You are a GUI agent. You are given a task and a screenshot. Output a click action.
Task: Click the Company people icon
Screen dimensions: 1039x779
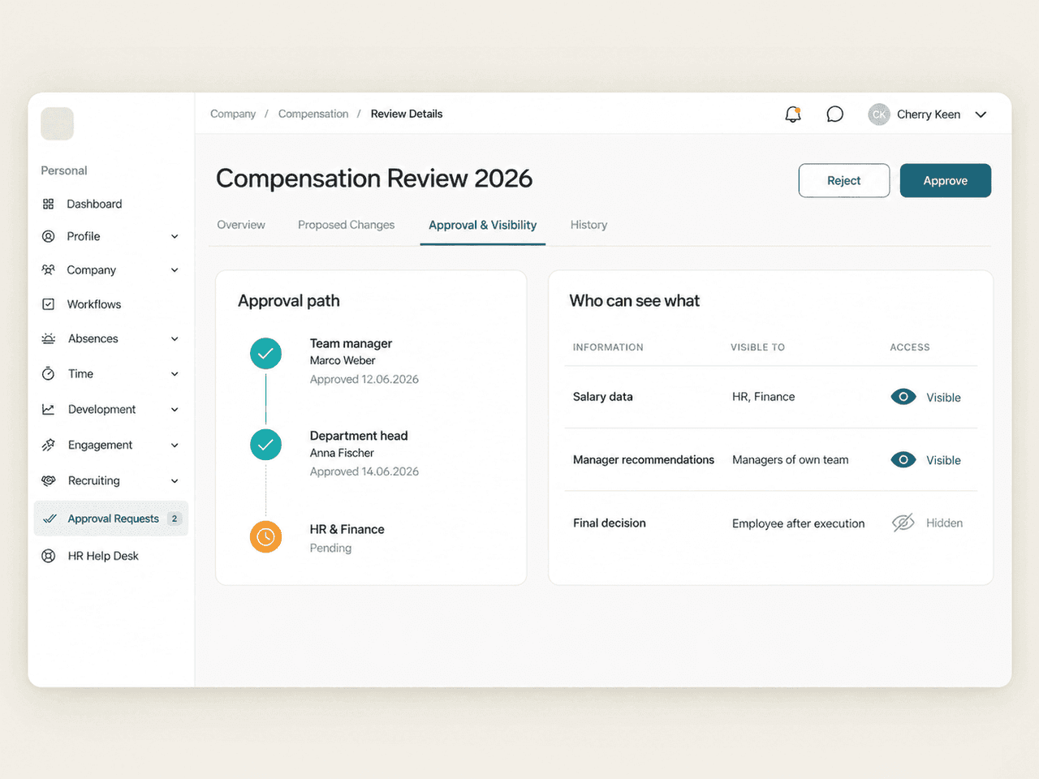click(49, 269)
